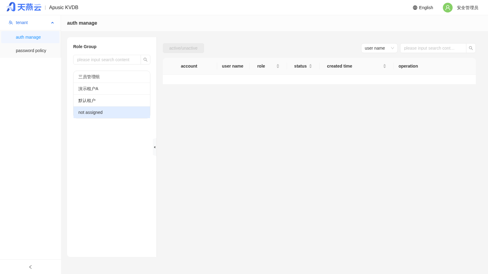The width and height of the screenshot is (488, 274).
Task: Collapse the Role Group panel arrow
Action: [x=155, y=147]
